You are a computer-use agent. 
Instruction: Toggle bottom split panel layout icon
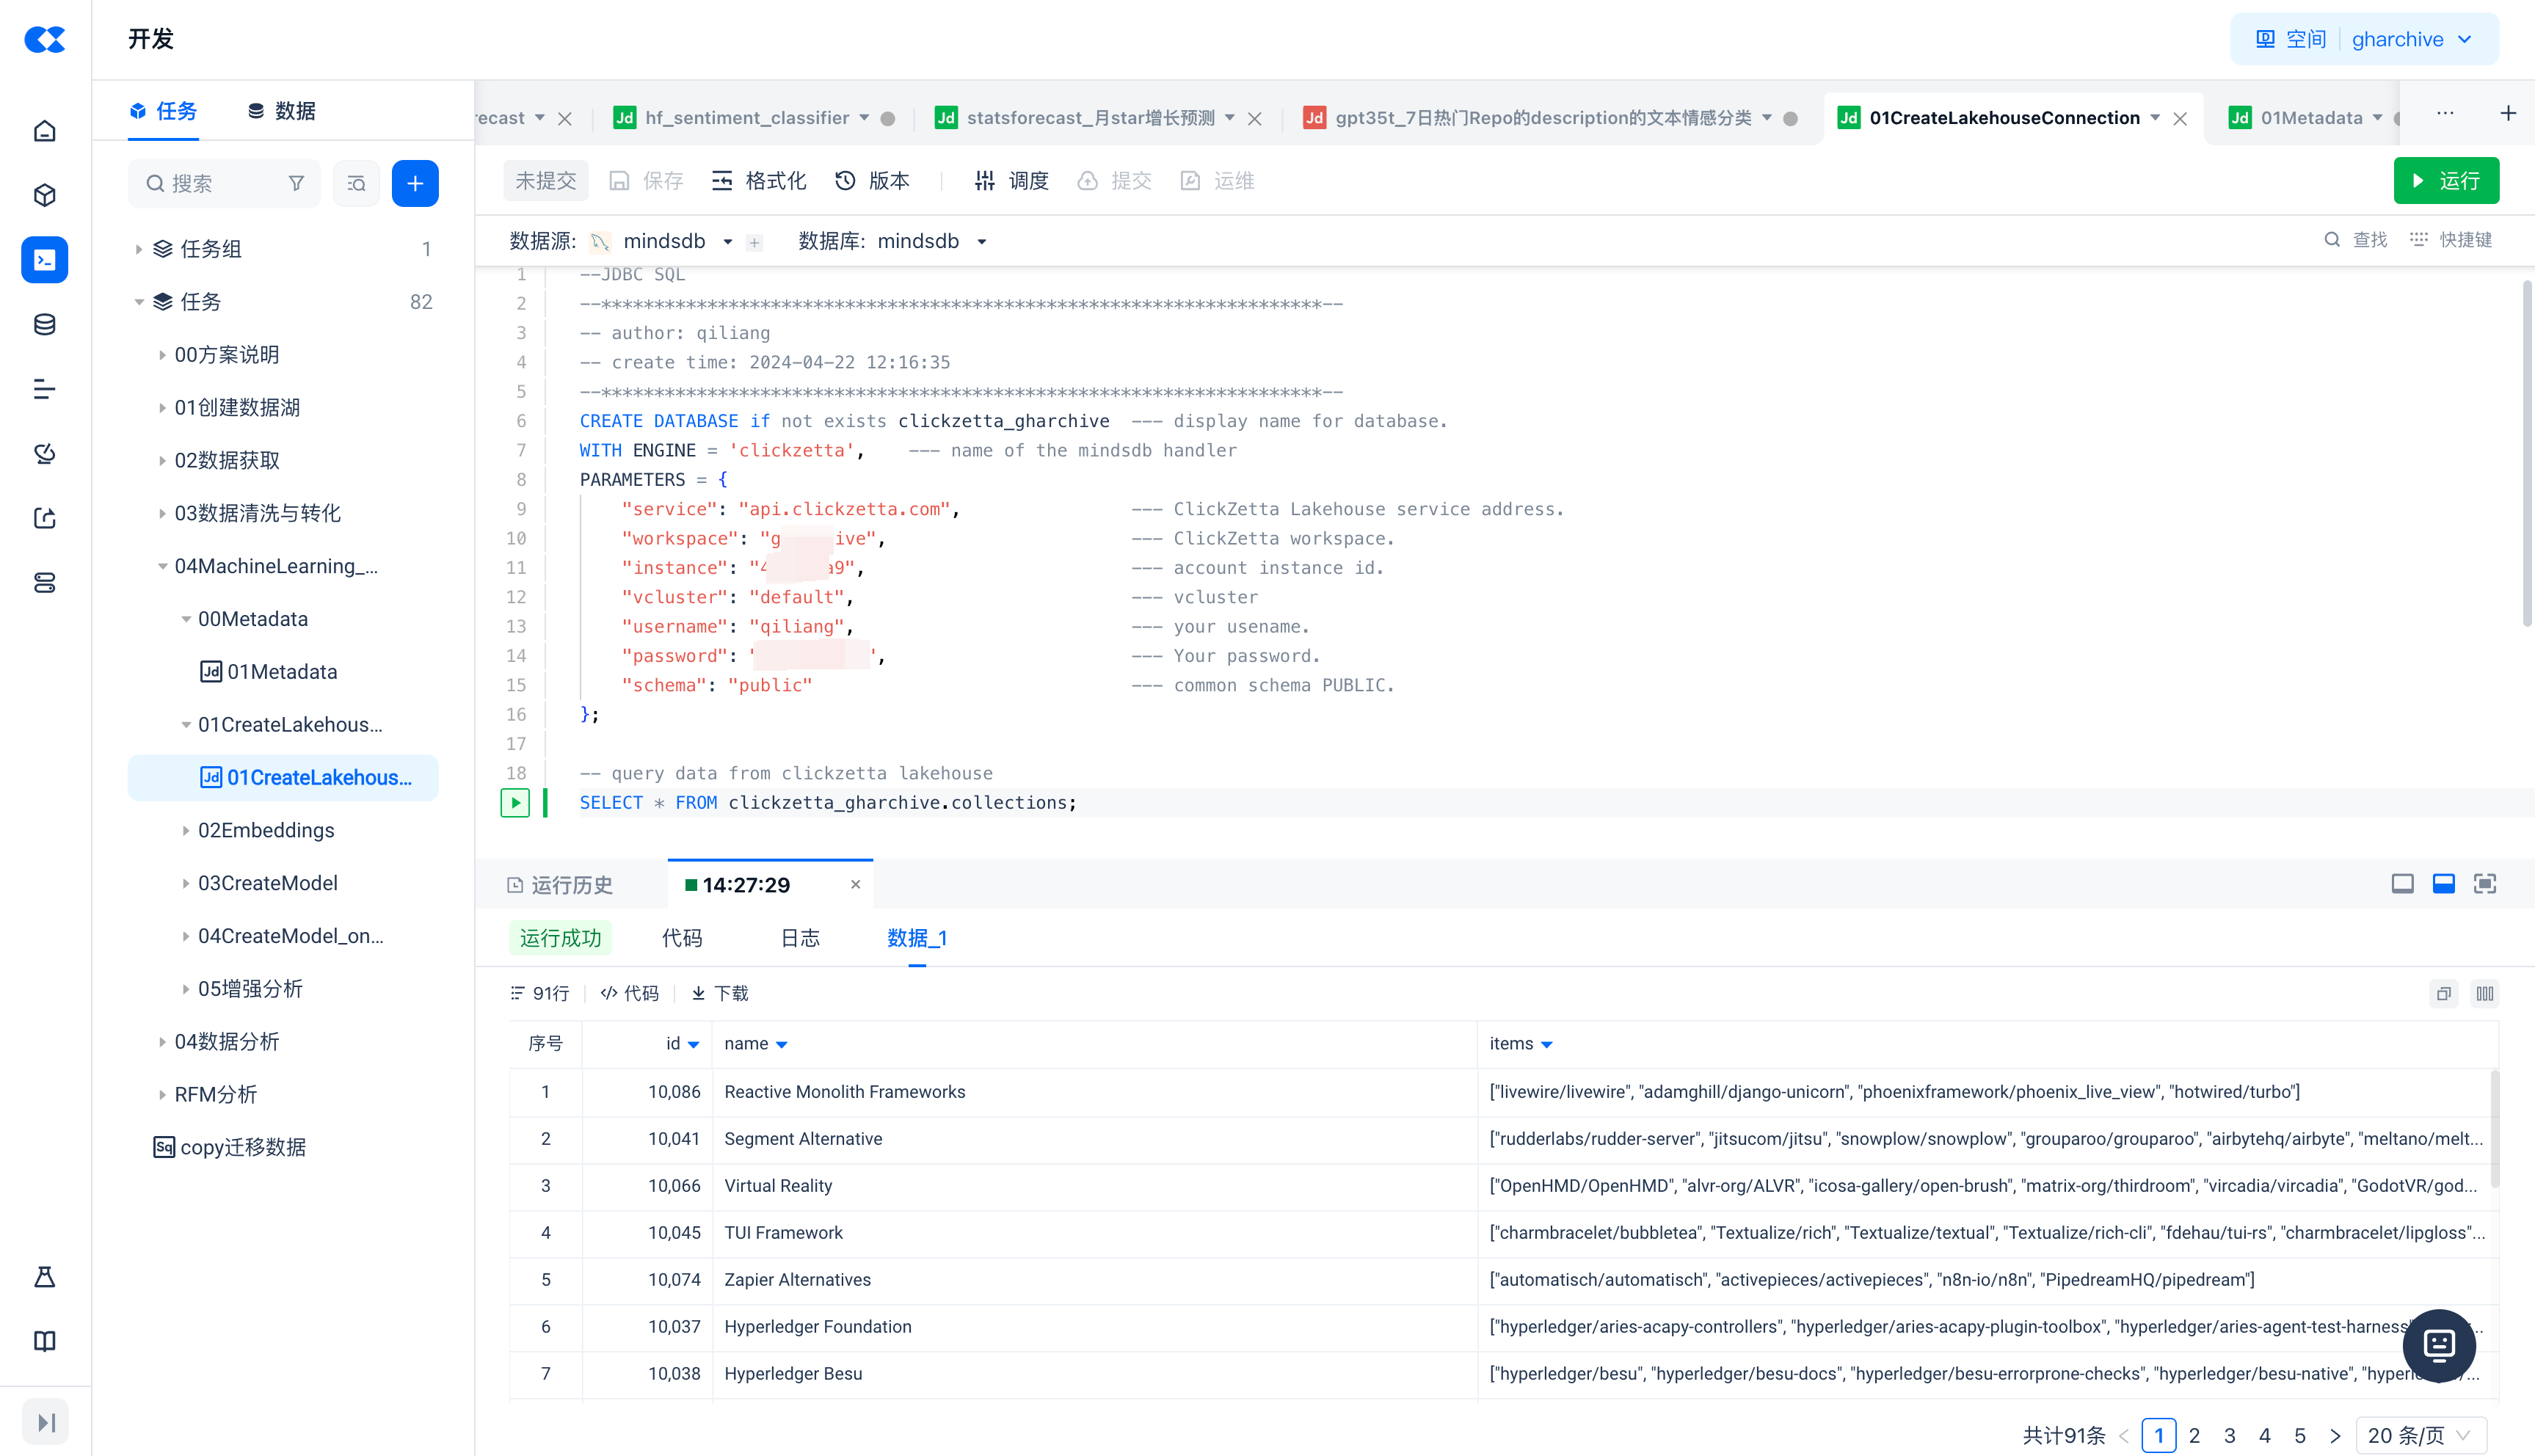2443,884
